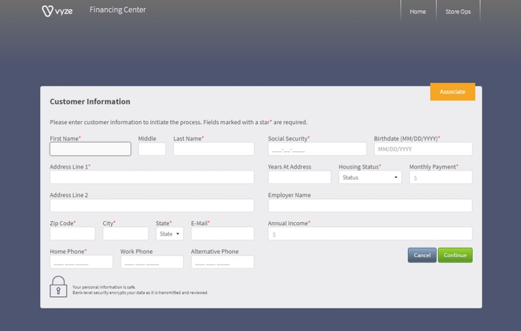Click the orange Associate tab
The height and width of the screenshot is (331, 521).
click(x=452, y=91)
